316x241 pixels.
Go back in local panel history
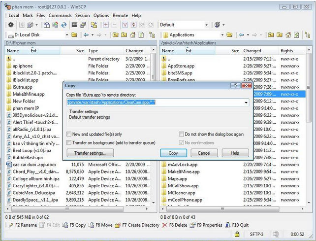pyautogui.click(x=86, y=35)
